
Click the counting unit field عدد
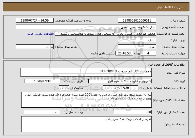pos(42,112)
